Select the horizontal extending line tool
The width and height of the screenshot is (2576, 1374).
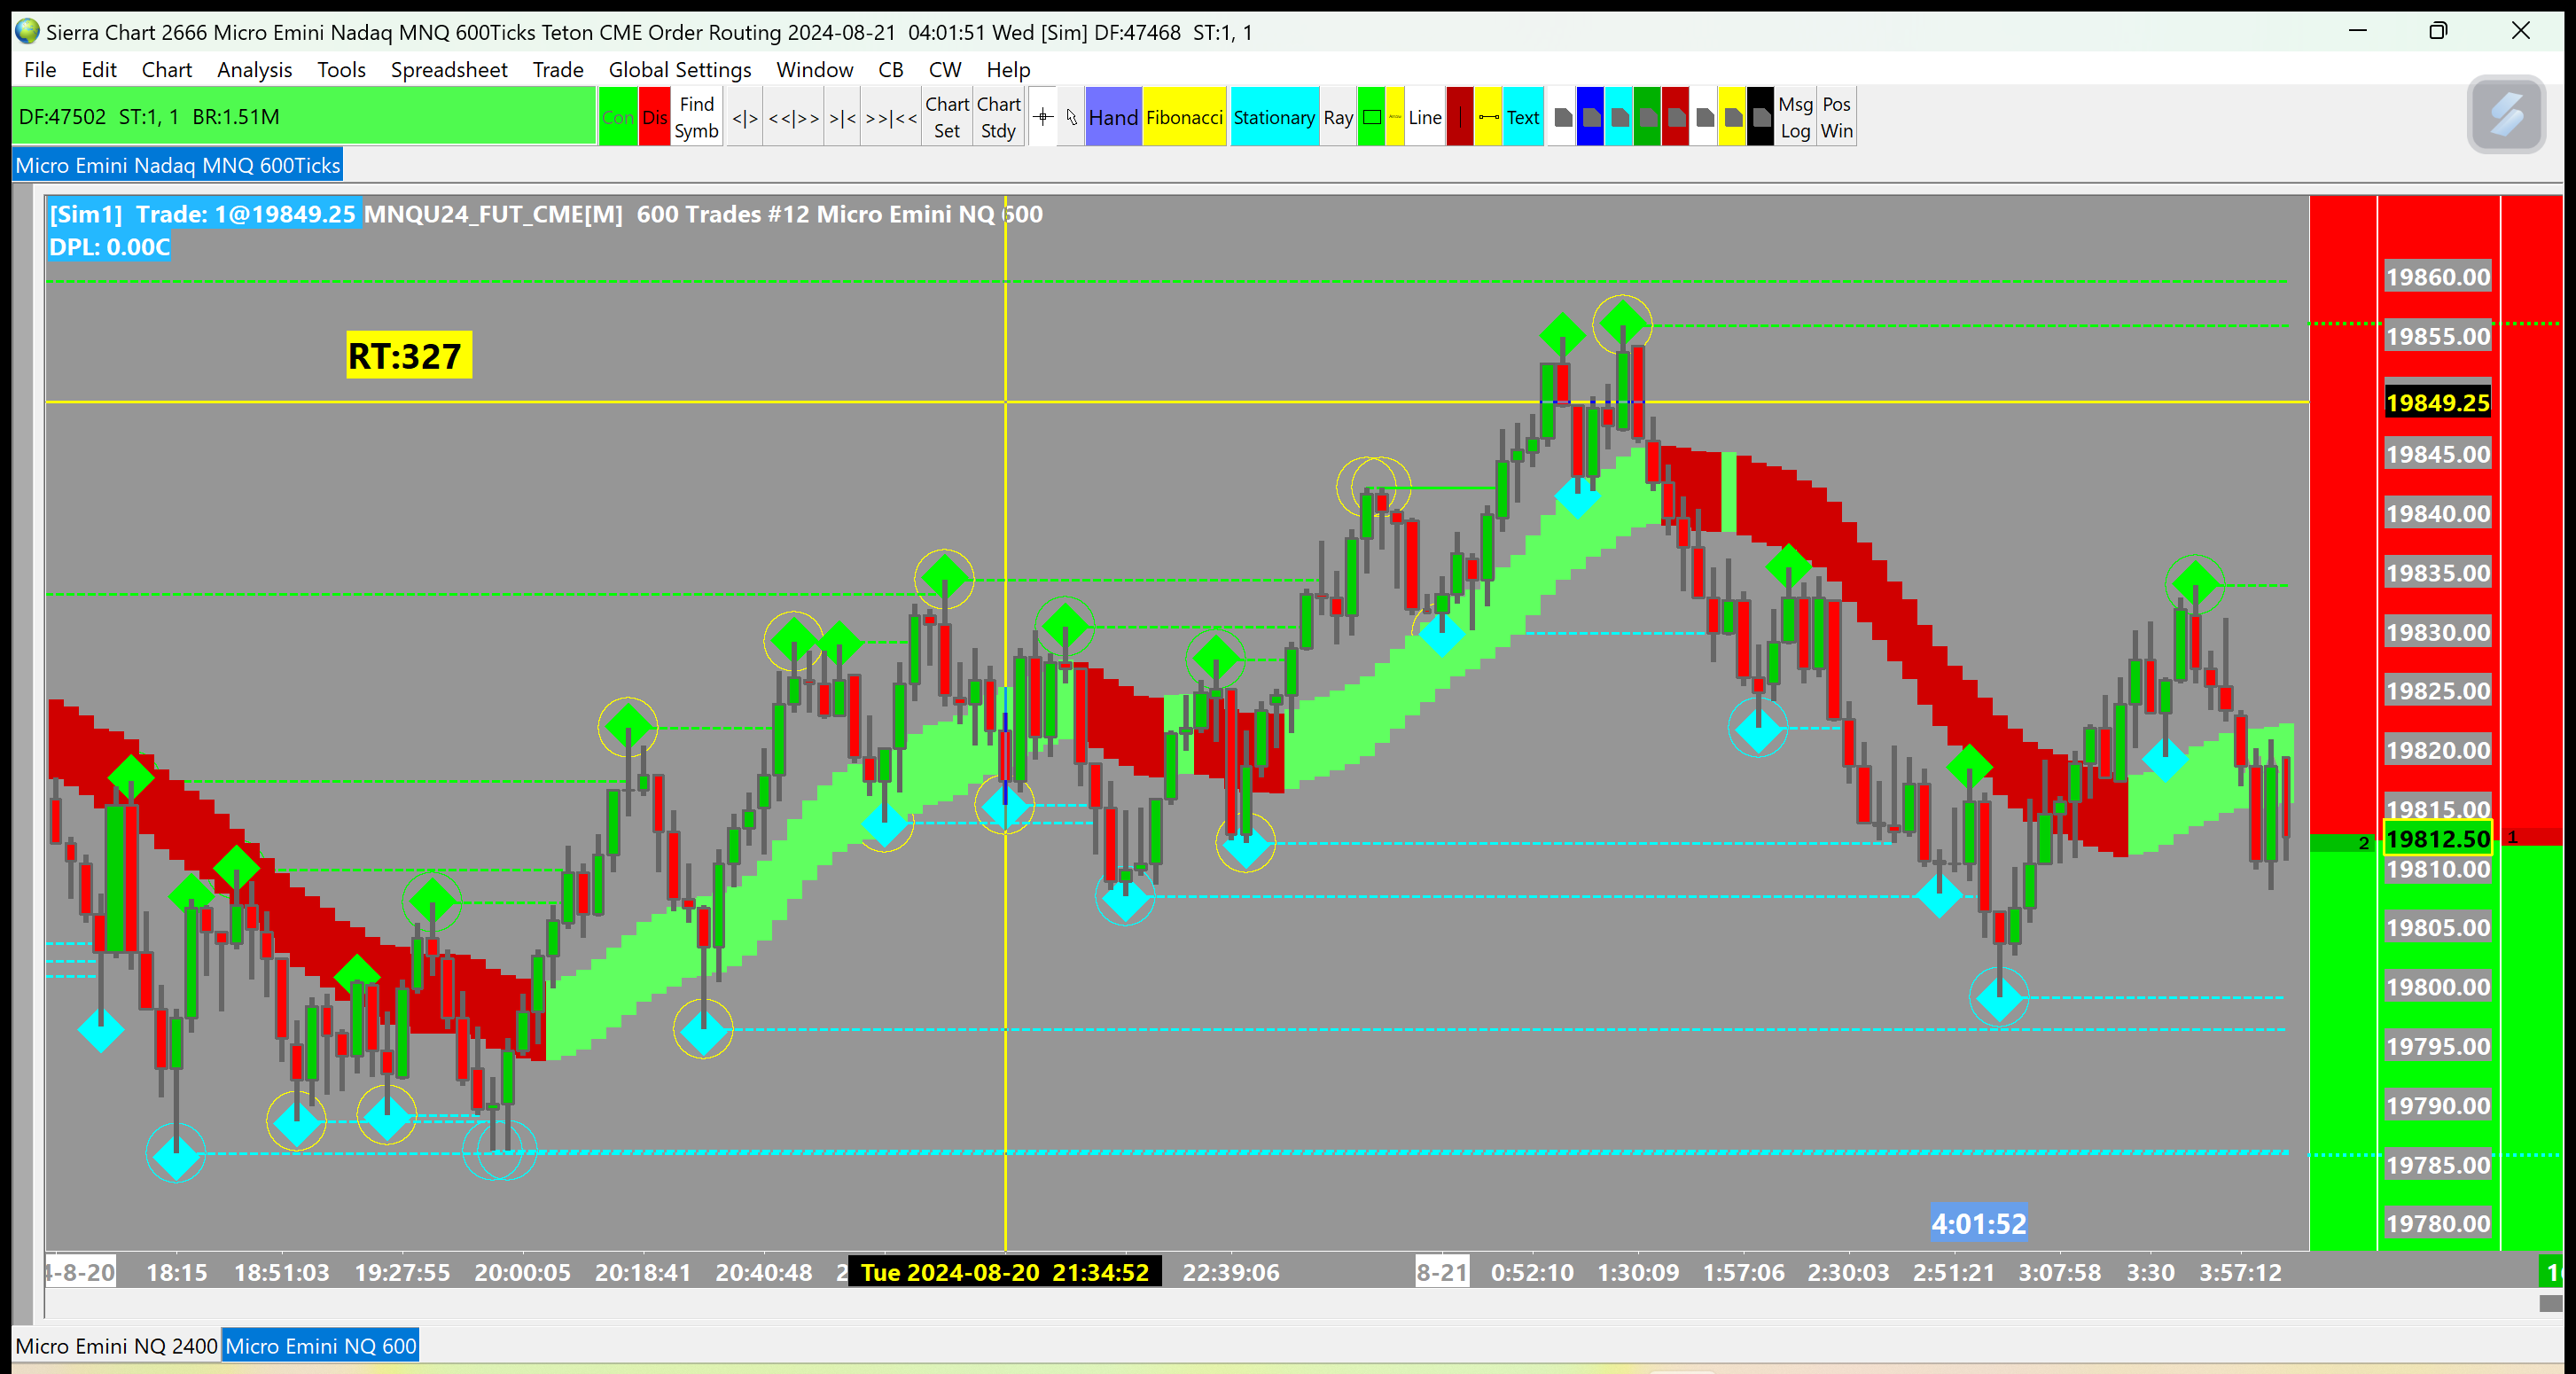[1488, 117]
